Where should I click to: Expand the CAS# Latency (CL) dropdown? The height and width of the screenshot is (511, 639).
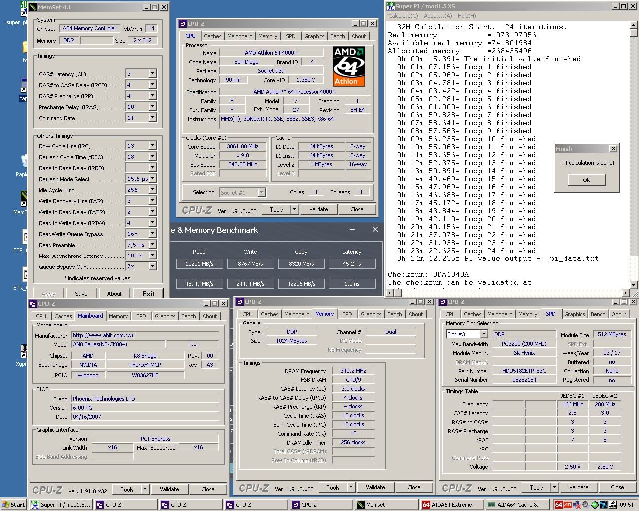coord(152,74)
